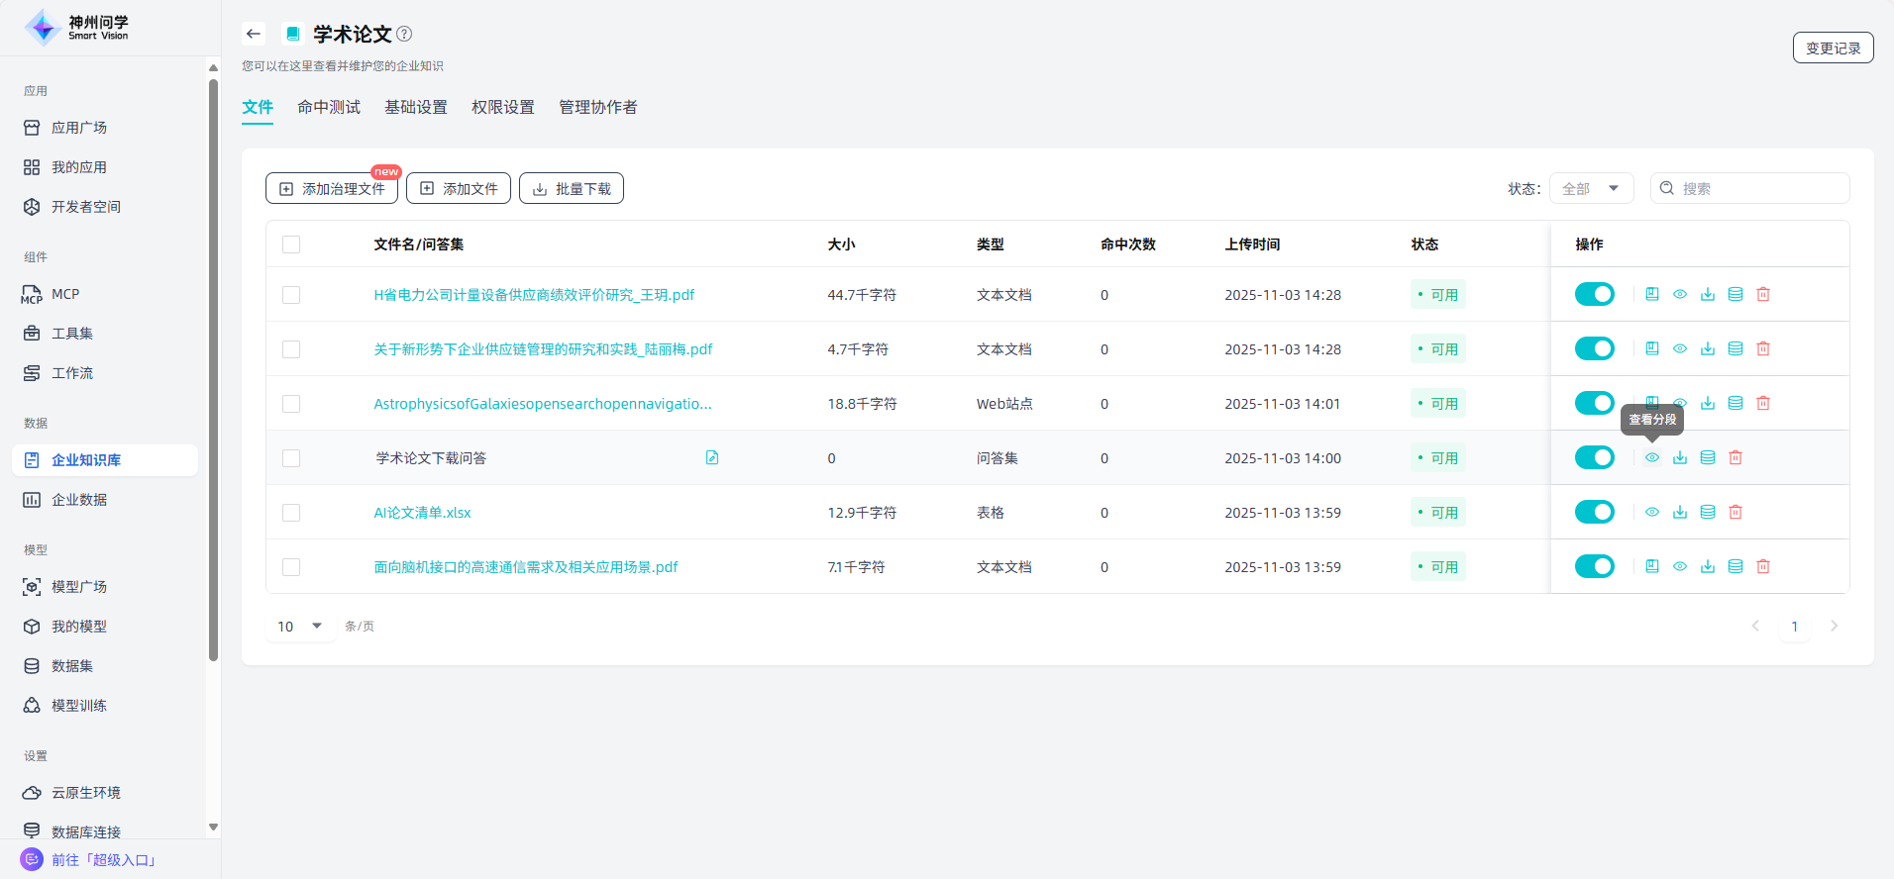The width and height of the screenshot is (1894, 879).
Task: Switch to the 命中测试 tab
Action: (x=329, y=107)
